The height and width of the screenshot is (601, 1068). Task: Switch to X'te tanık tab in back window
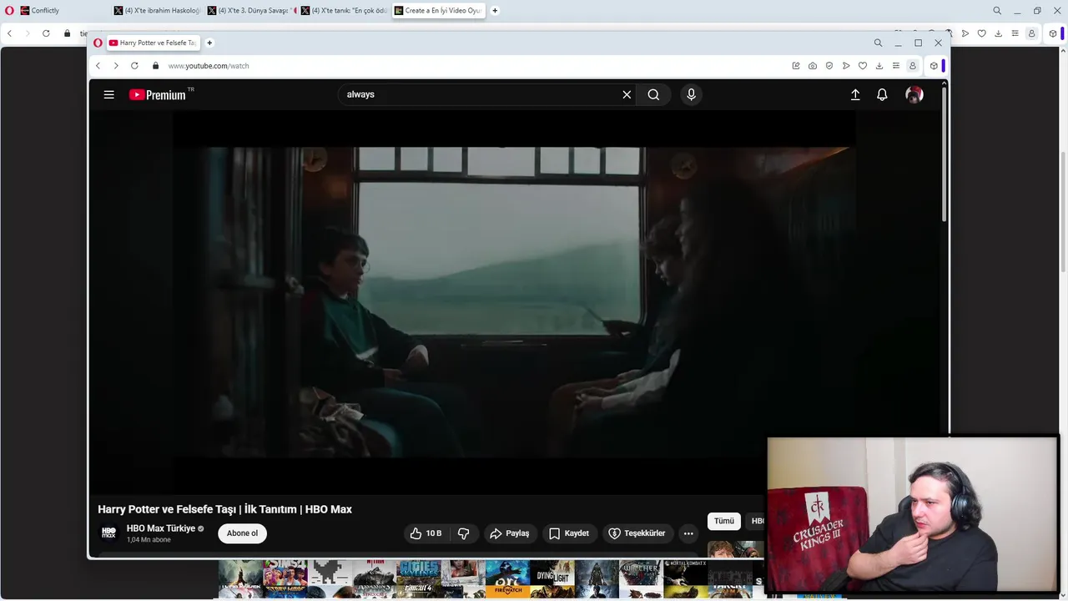tap(344, 11)
